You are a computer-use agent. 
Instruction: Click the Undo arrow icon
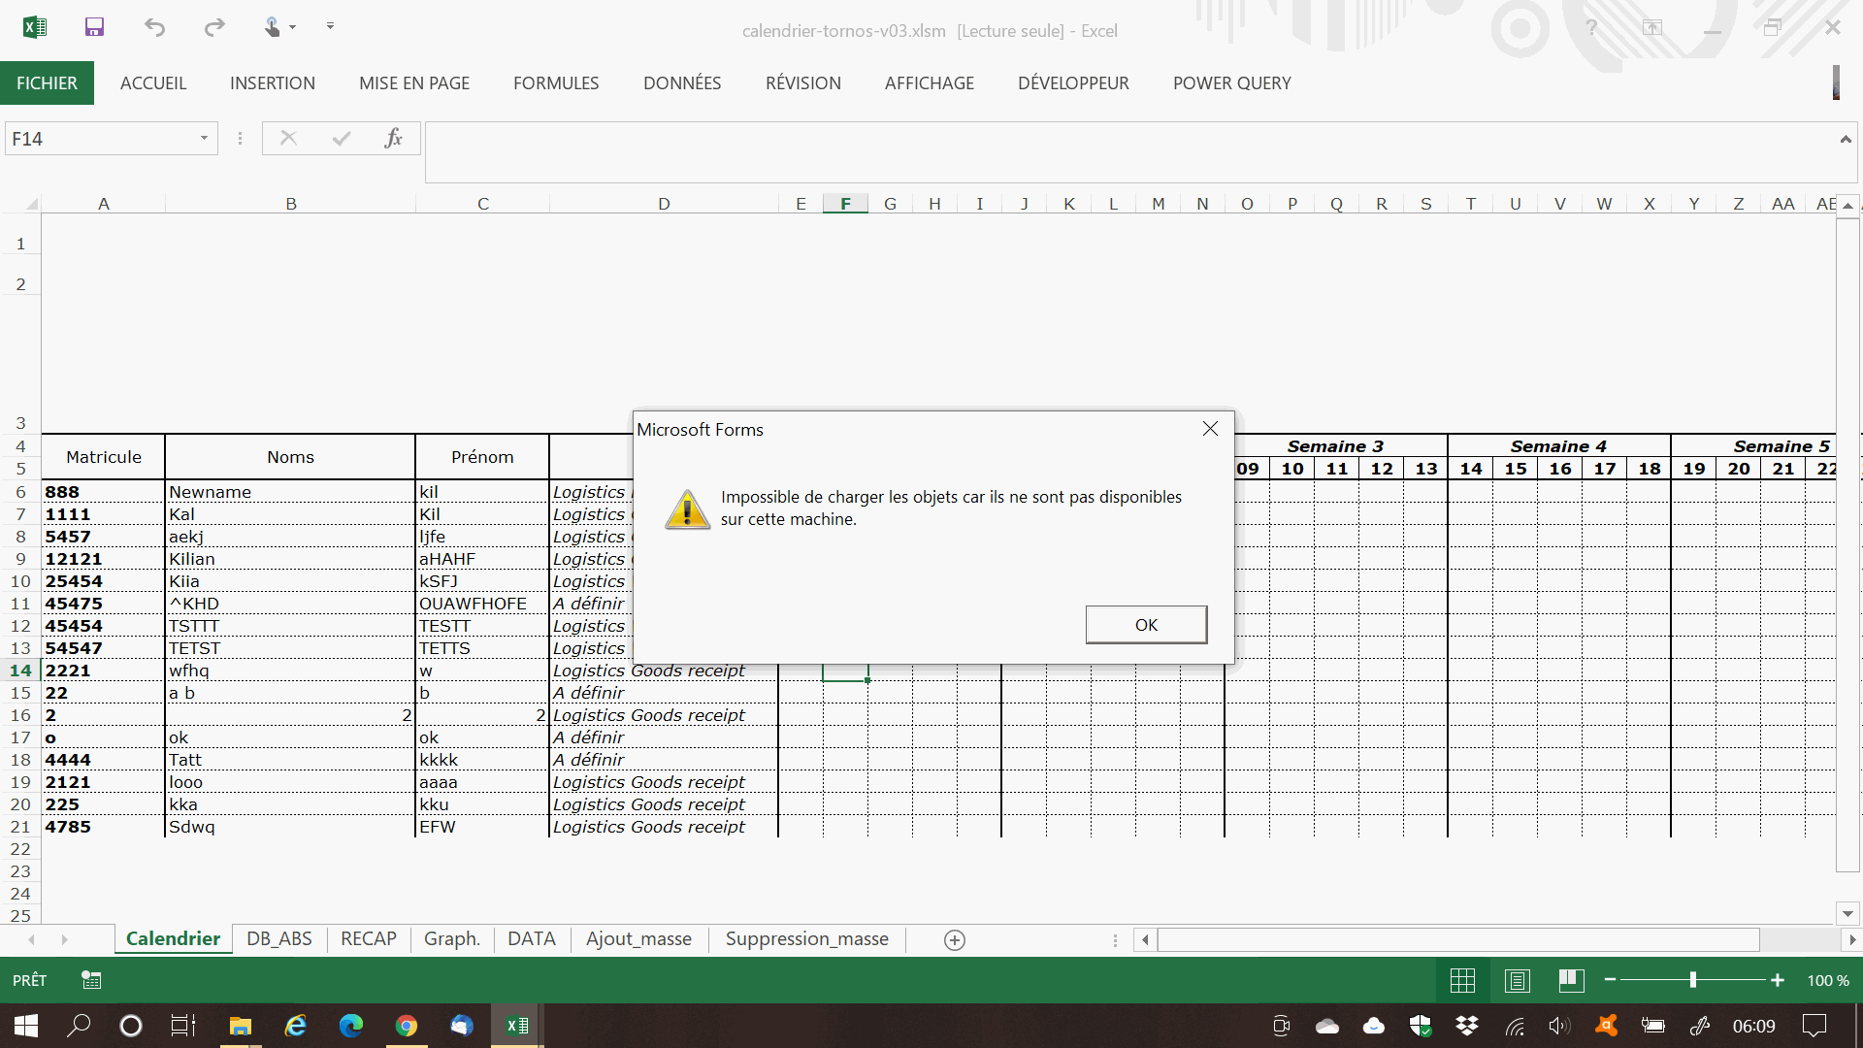click(154, 27)
